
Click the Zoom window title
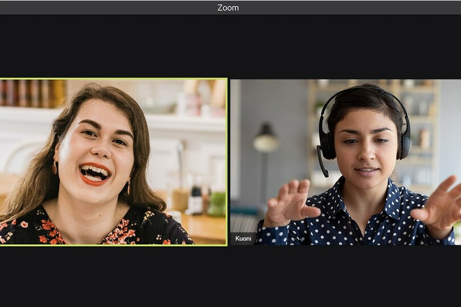[228, 7]
